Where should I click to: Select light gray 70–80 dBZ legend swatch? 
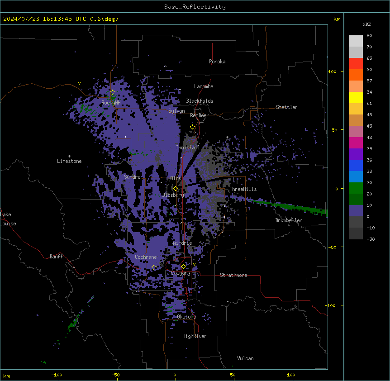coord(356,41)
